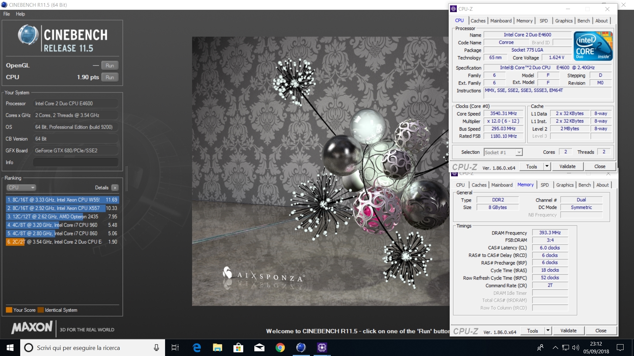634x356 pixels.
Task: Click Validate in lower CPU-Z window
Action: pos(569,331)
